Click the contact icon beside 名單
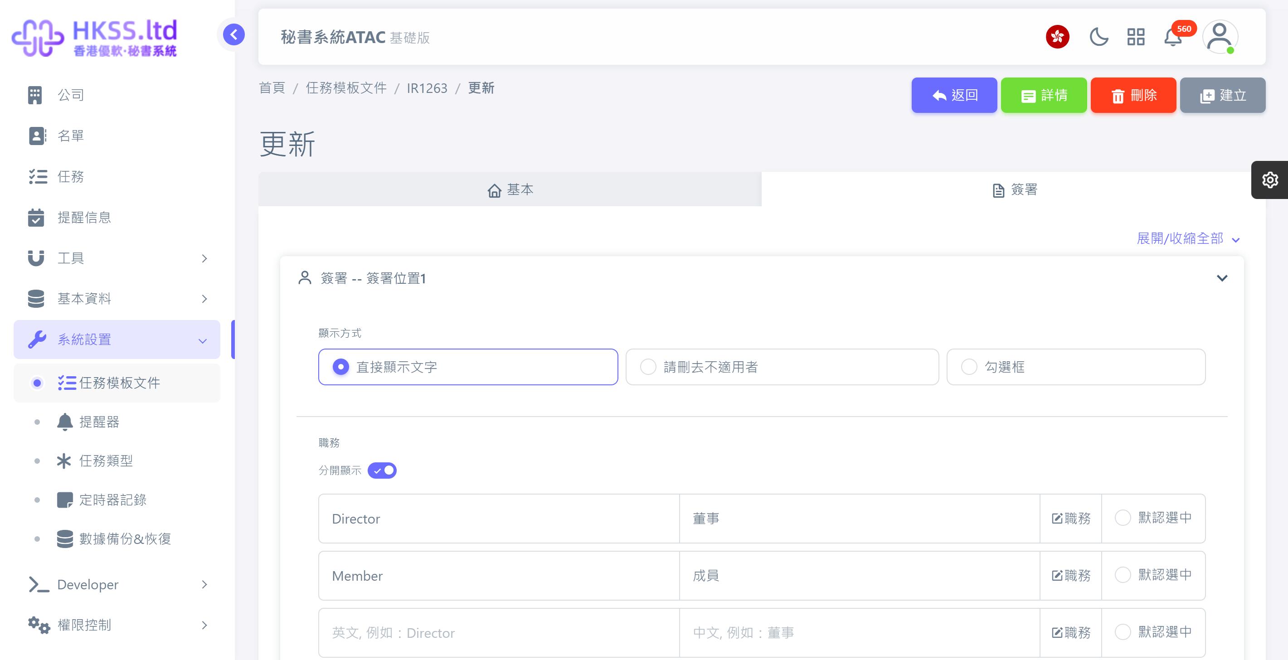 37,136
